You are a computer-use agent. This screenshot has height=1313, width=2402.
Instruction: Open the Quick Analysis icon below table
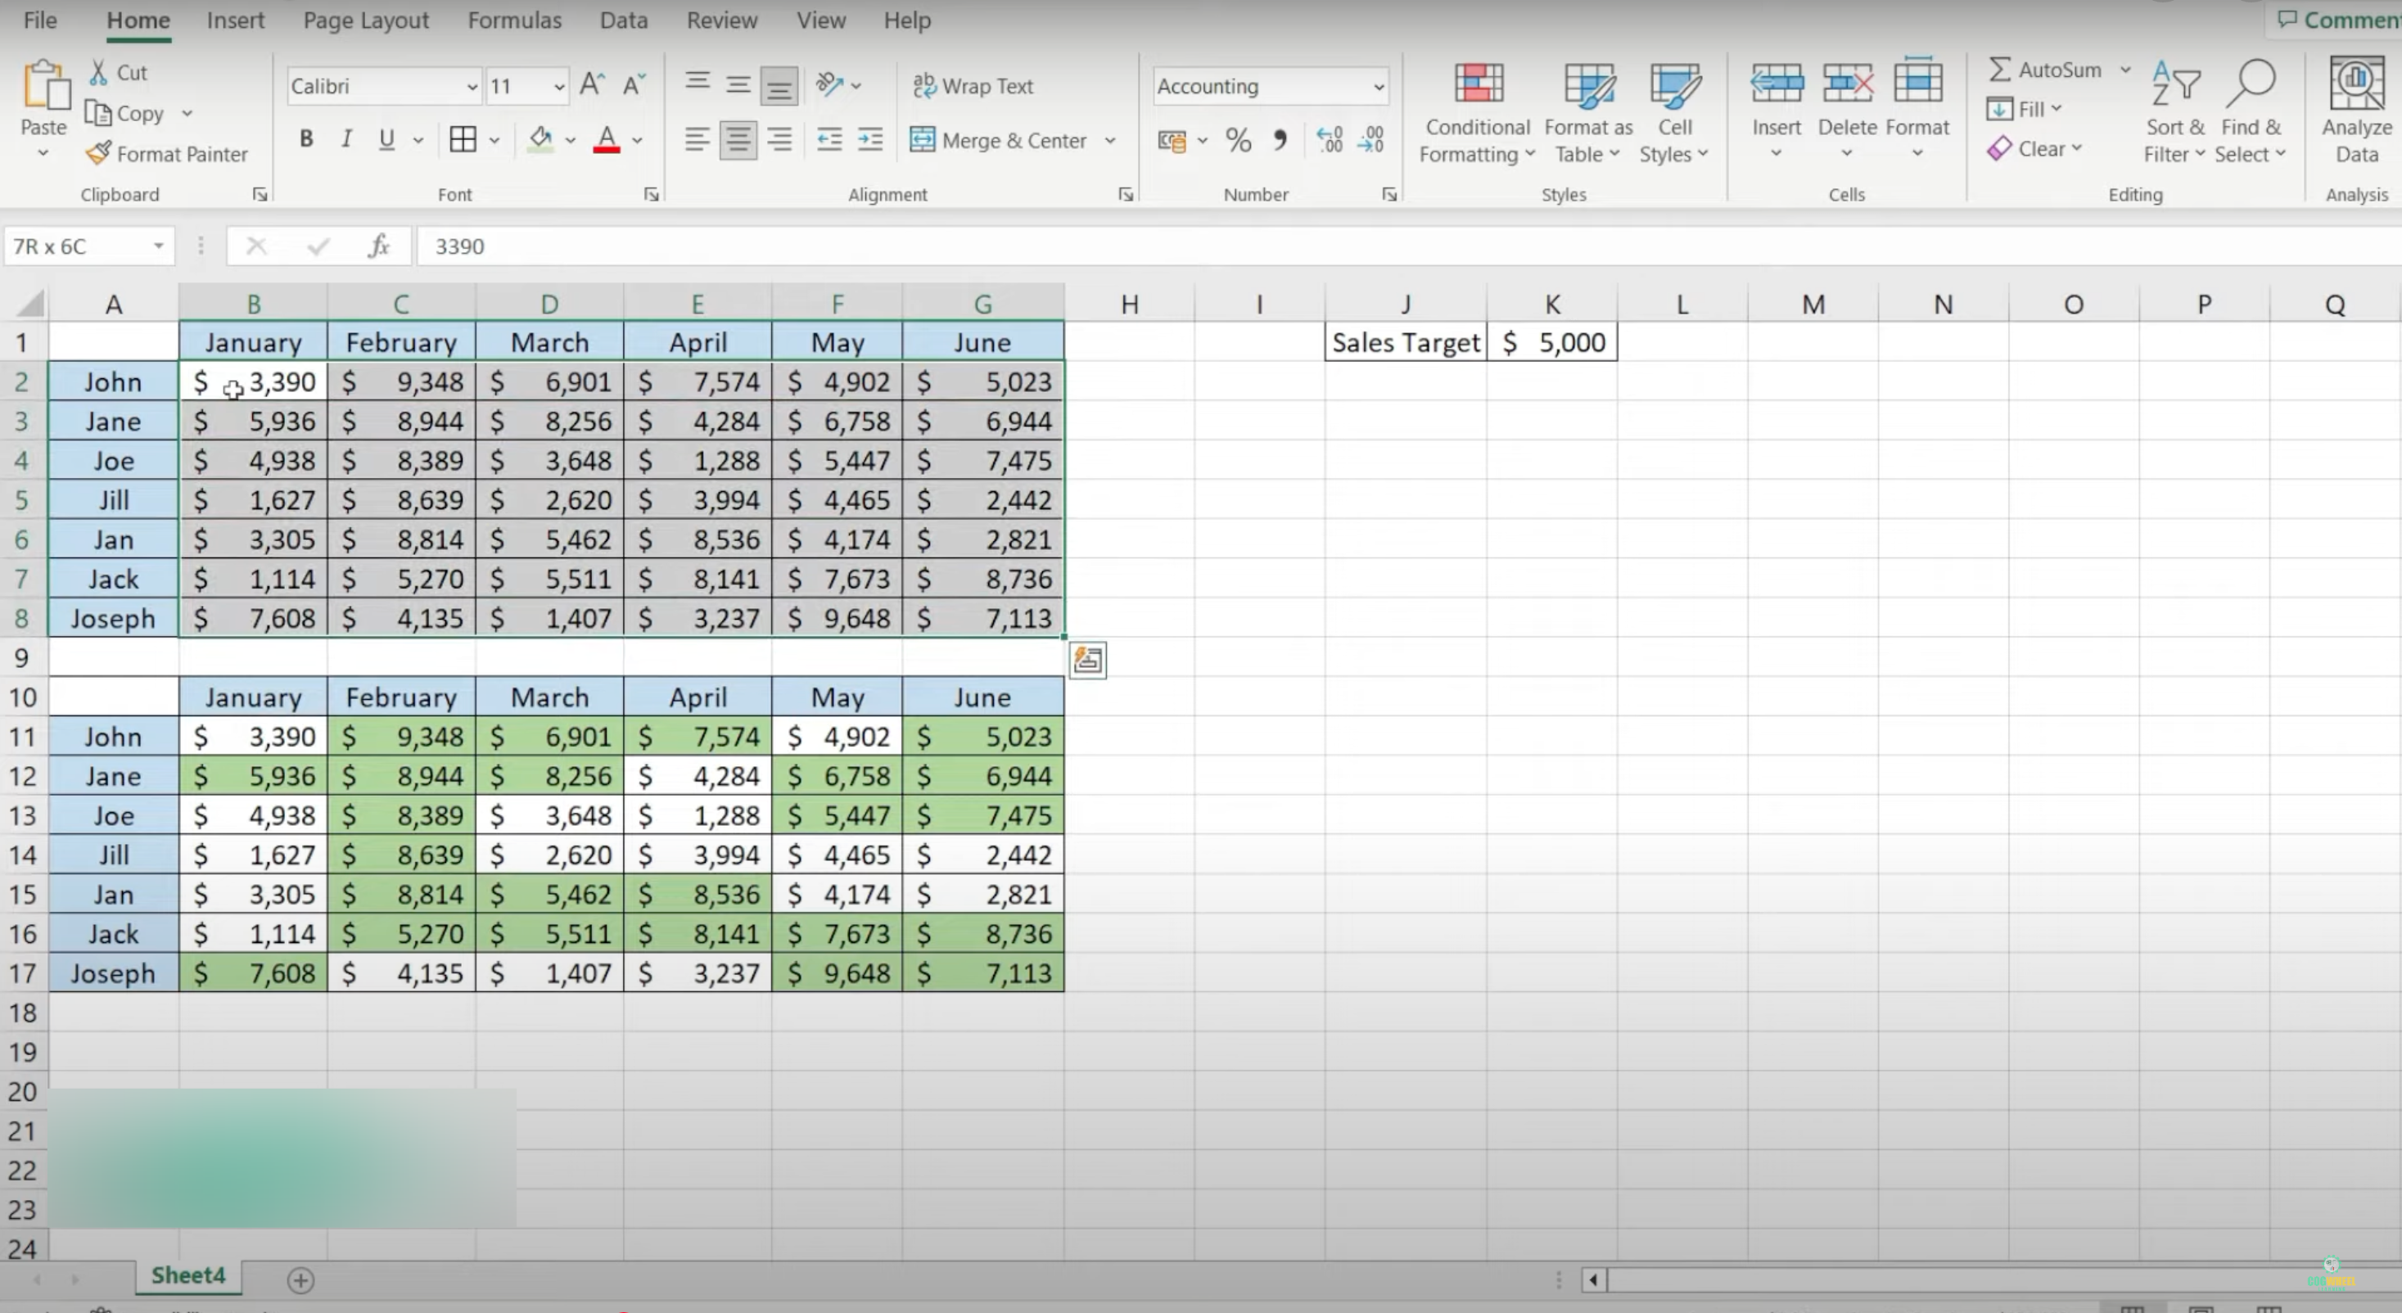pos(1087,661)
